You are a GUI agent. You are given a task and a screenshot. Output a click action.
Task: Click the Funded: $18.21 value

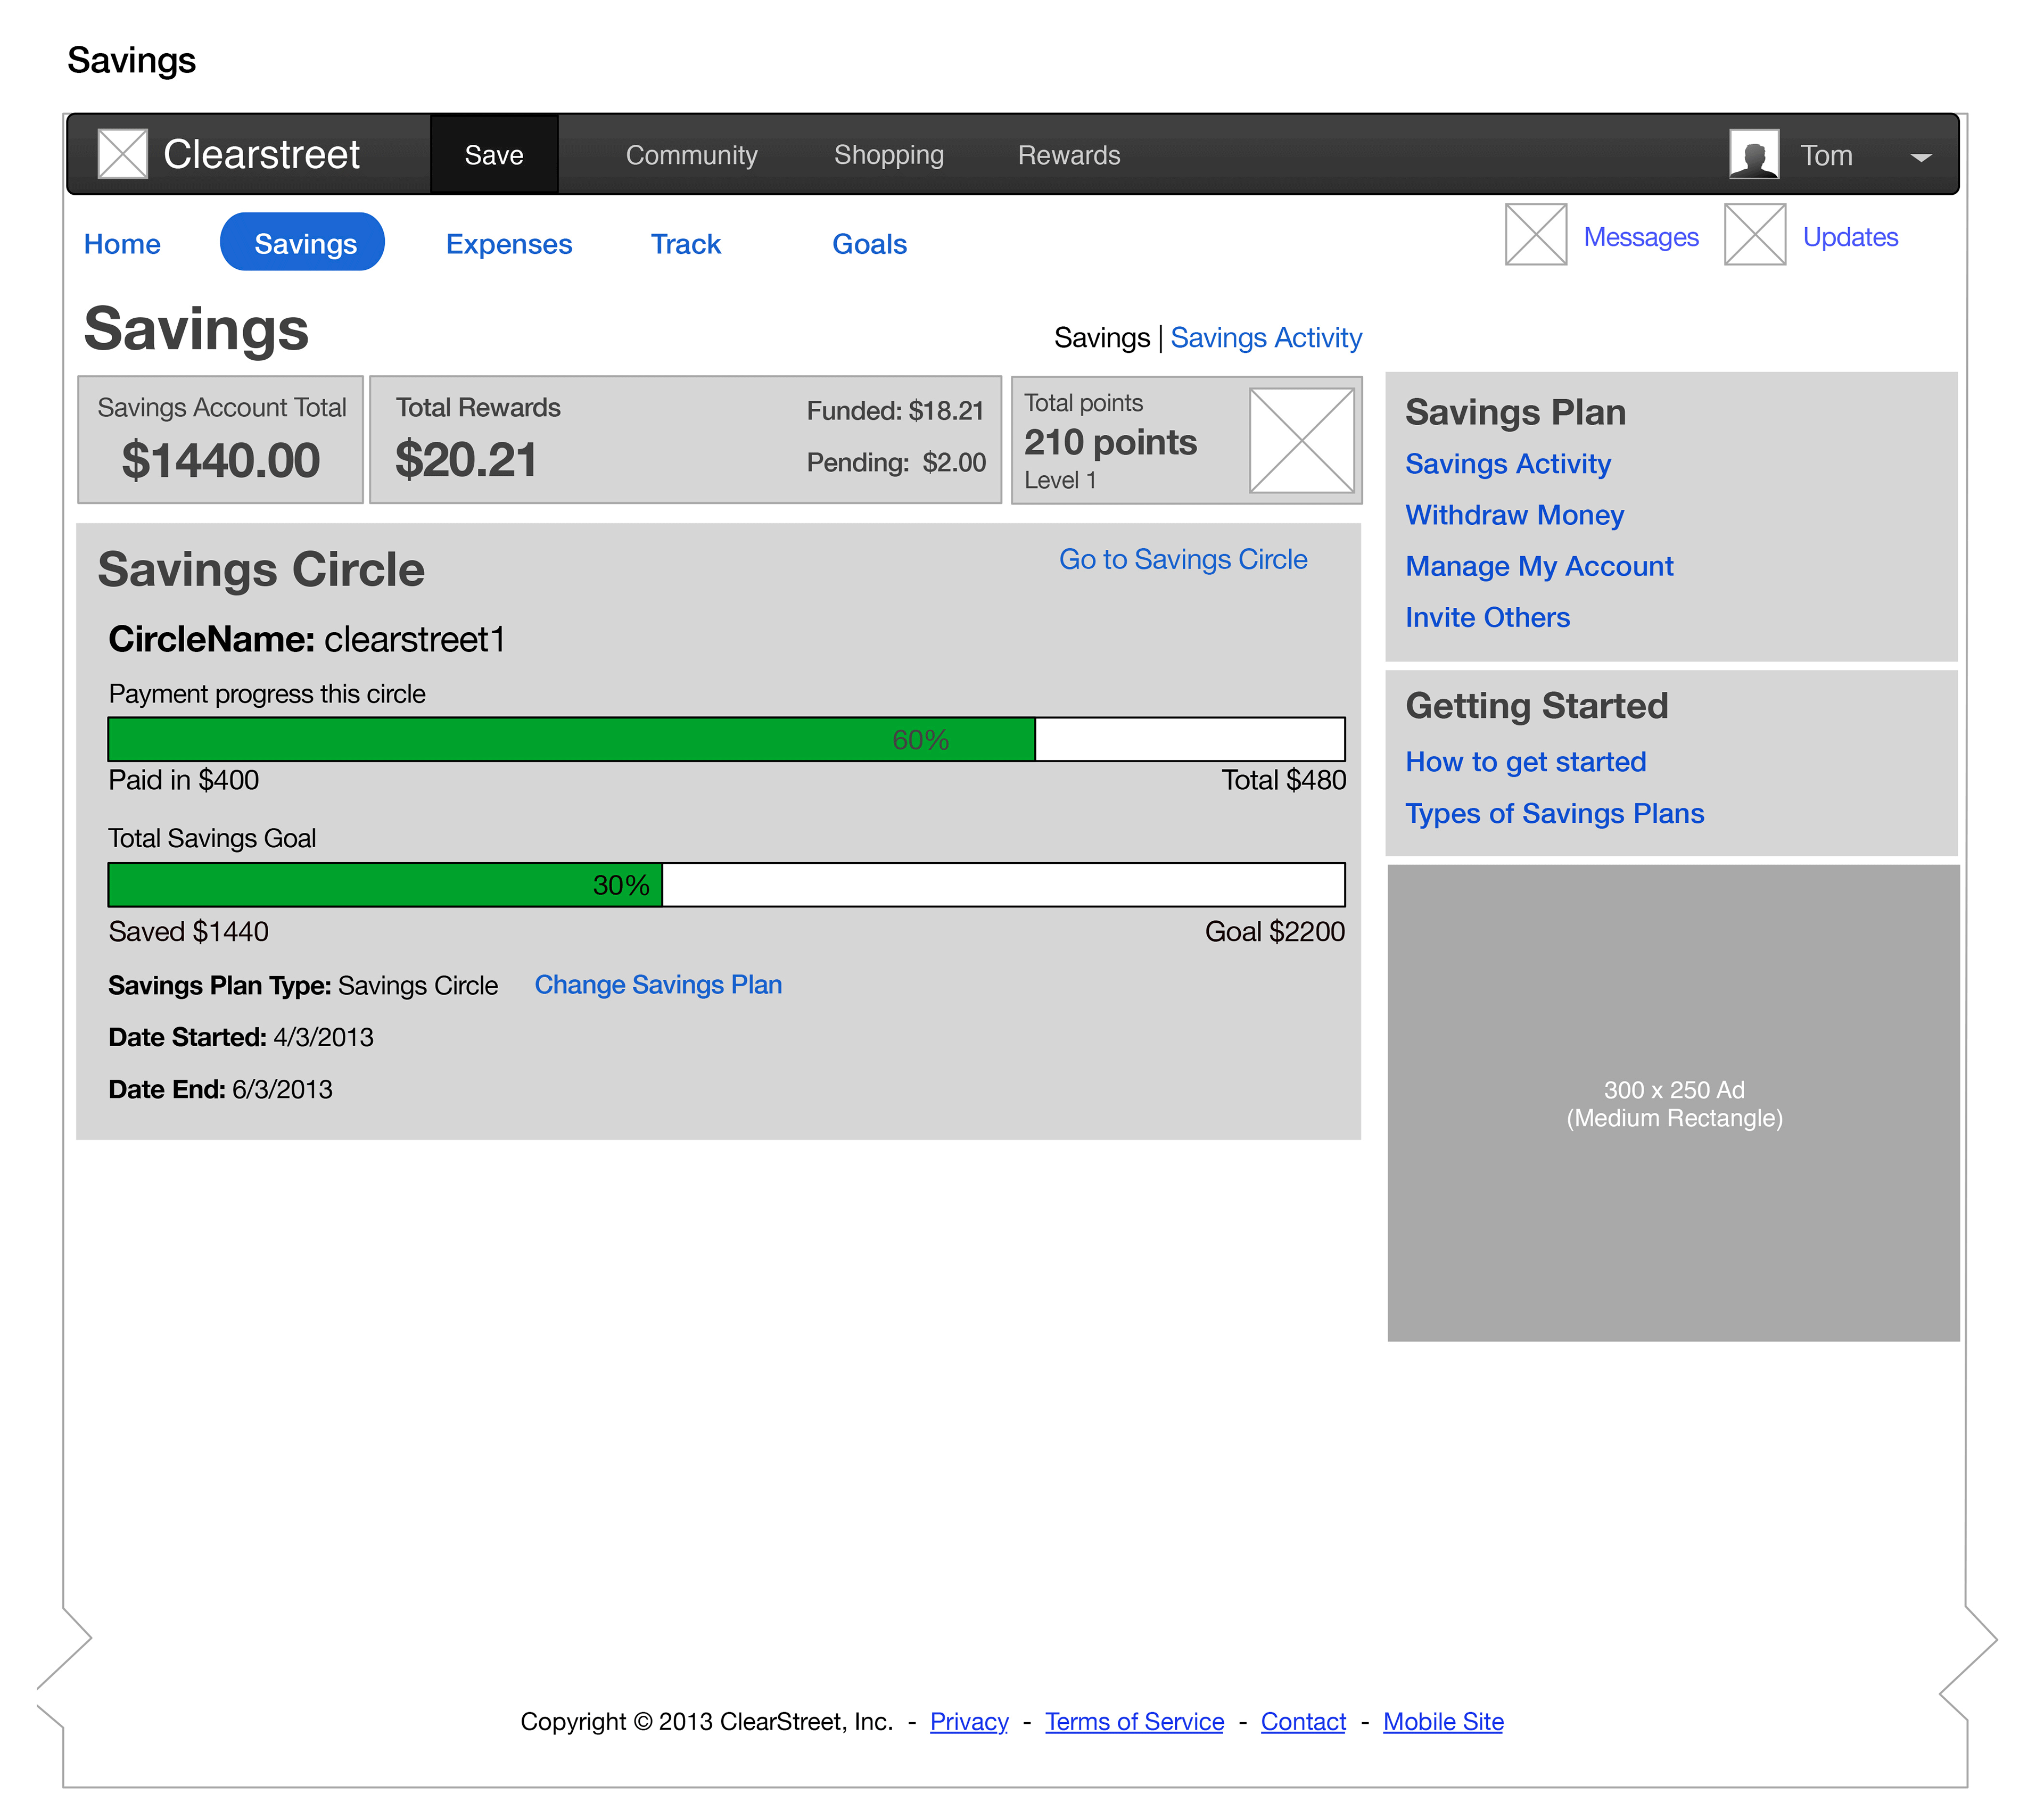coord(895,410)
